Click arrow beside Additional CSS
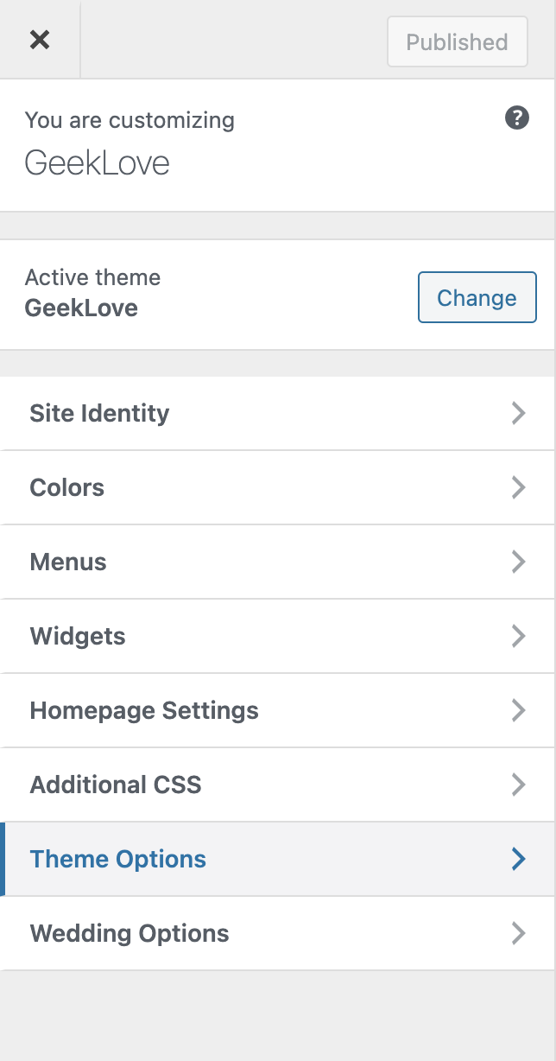The width and height of the screenshot is (556, 1061). tap(518, 785)
